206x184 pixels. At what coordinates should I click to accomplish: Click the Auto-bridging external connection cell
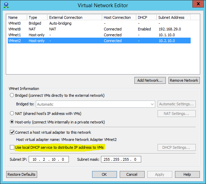tap(60, 23)
